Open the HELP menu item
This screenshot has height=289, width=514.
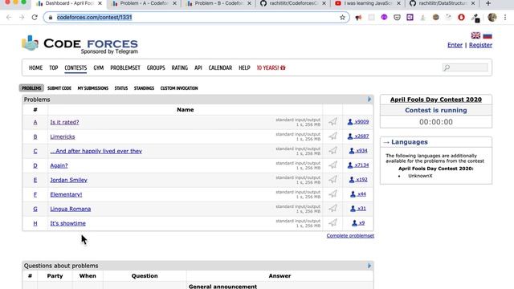click(x=244, y=67)
